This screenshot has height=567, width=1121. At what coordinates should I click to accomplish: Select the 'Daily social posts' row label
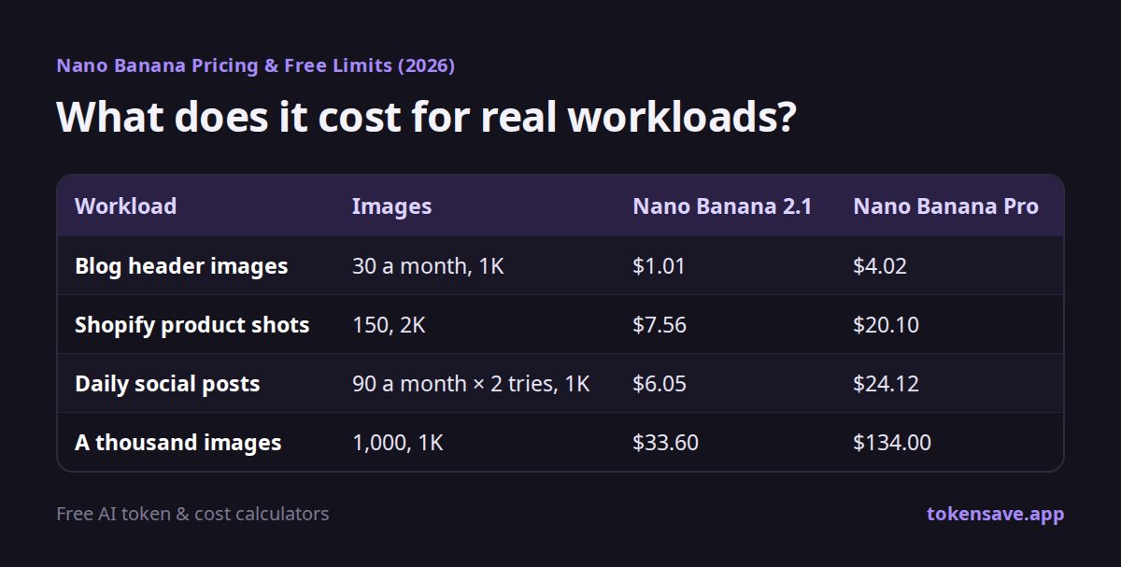pos(167,384)
